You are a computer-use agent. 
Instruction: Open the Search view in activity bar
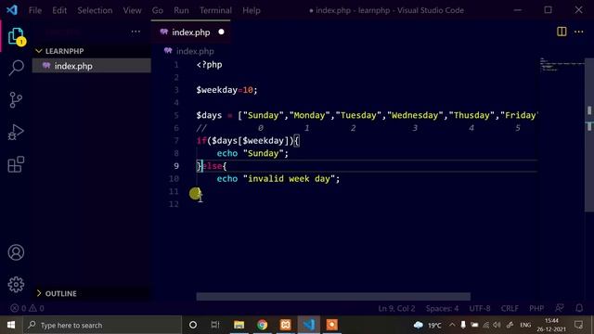tap(16, 68)
